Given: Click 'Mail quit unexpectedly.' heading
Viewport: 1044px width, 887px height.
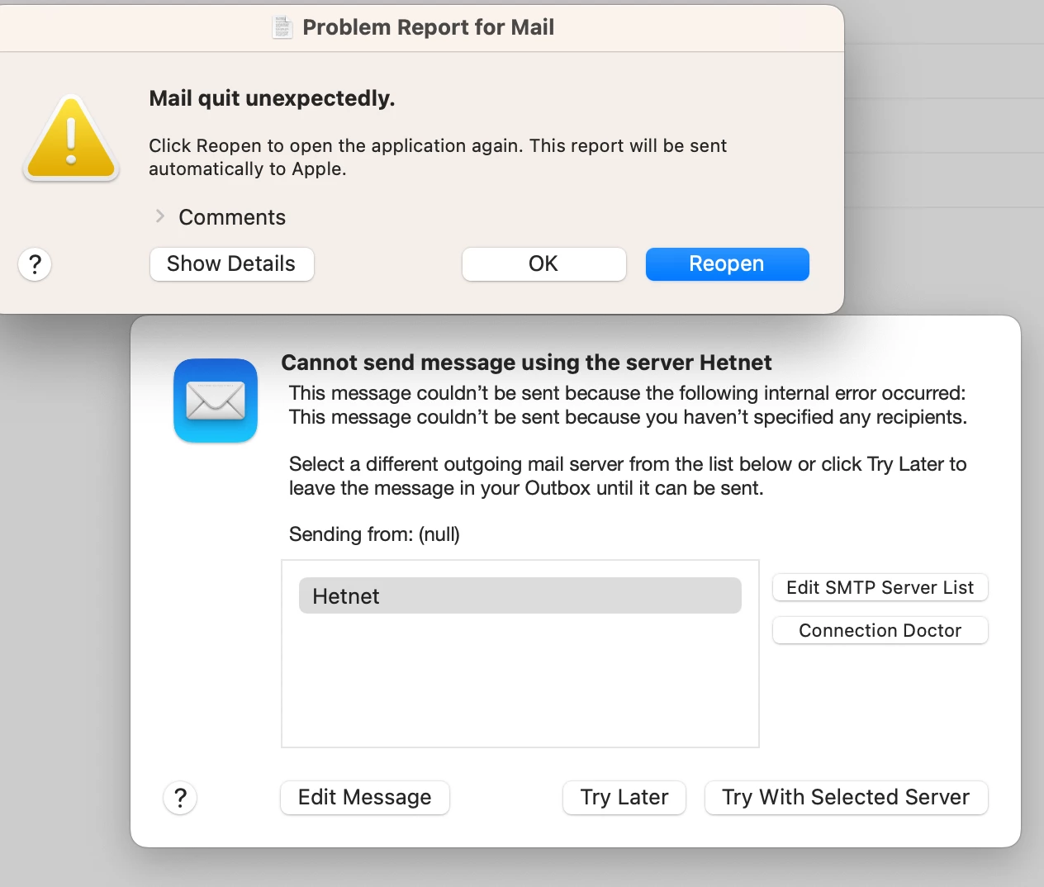Looking at the screenshot, I should point(272,98).
